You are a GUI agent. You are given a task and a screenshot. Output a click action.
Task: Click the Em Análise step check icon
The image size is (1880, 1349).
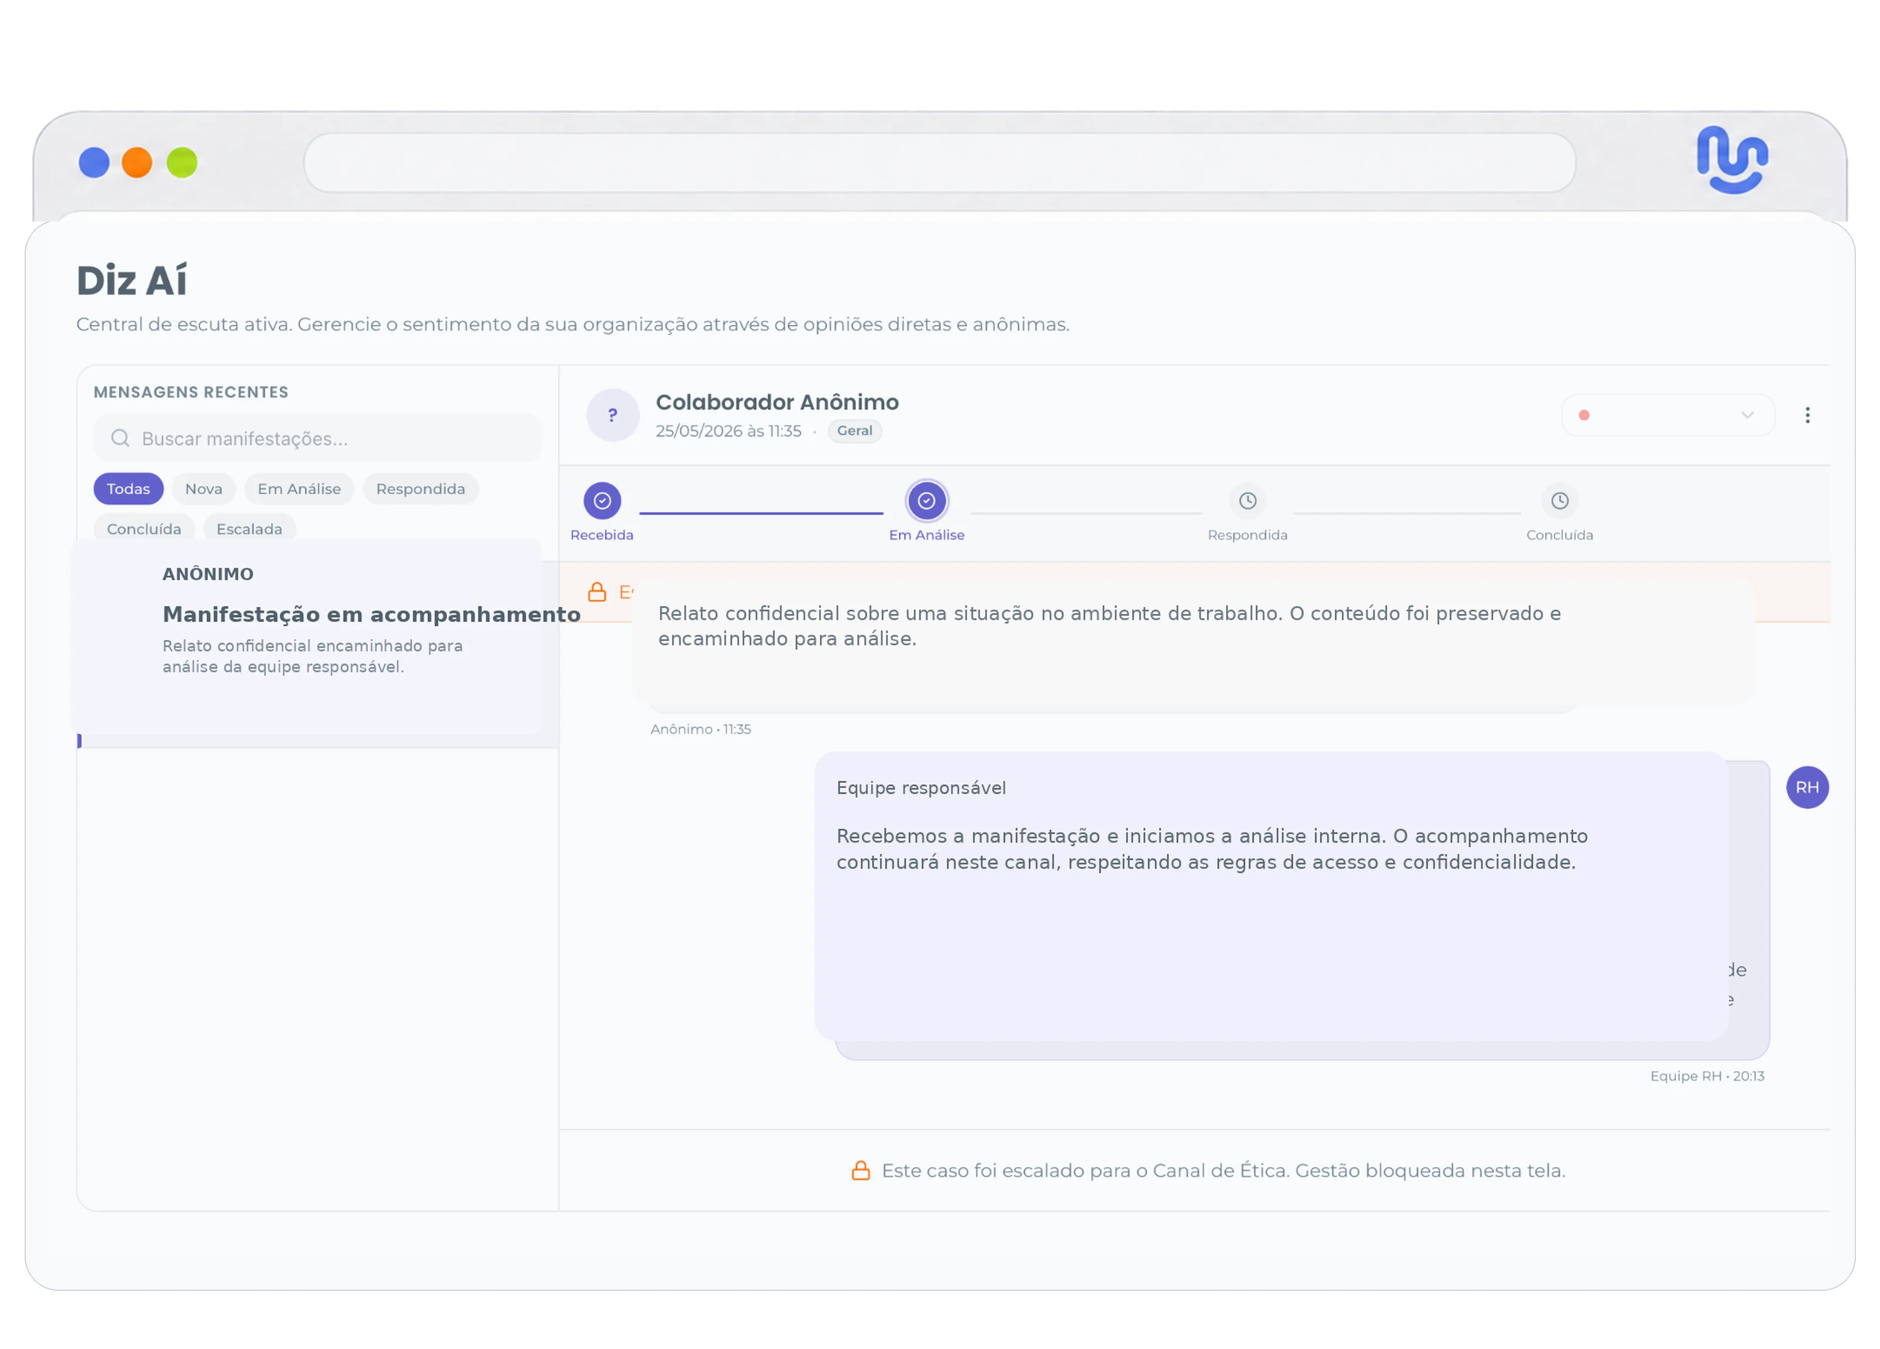pyautogui.click(x=926, y=501)
